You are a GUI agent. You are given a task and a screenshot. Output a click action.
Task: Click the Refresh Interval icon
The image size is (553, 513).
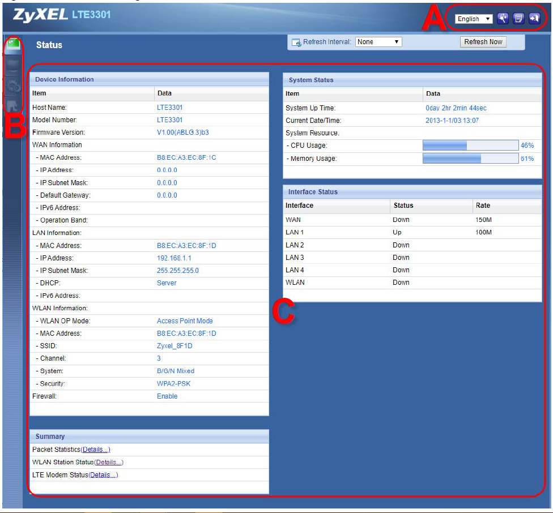296,42
